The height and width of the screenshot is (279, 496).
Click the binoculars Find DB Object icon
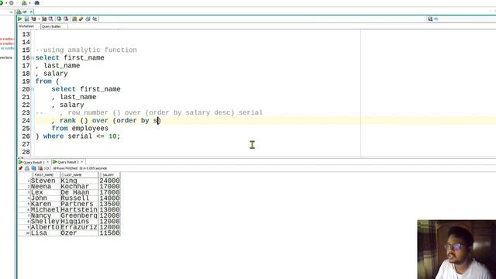(37, 3)
